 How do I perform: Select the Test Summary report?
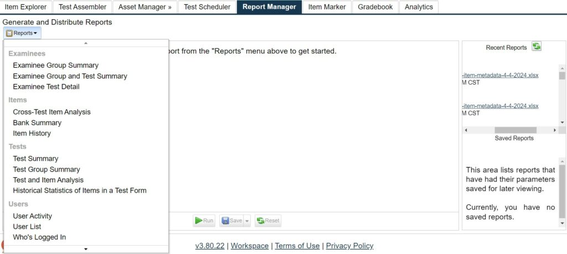tap(35, 159)
